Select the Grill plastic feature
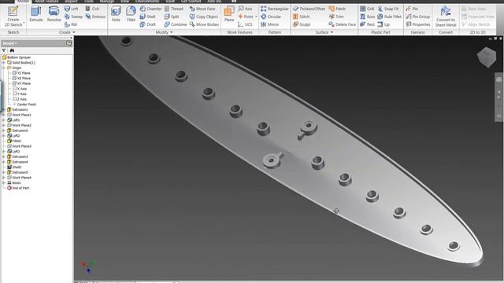Image resolution: width=504 pixels, height=283 pixels. click(367, 9)
